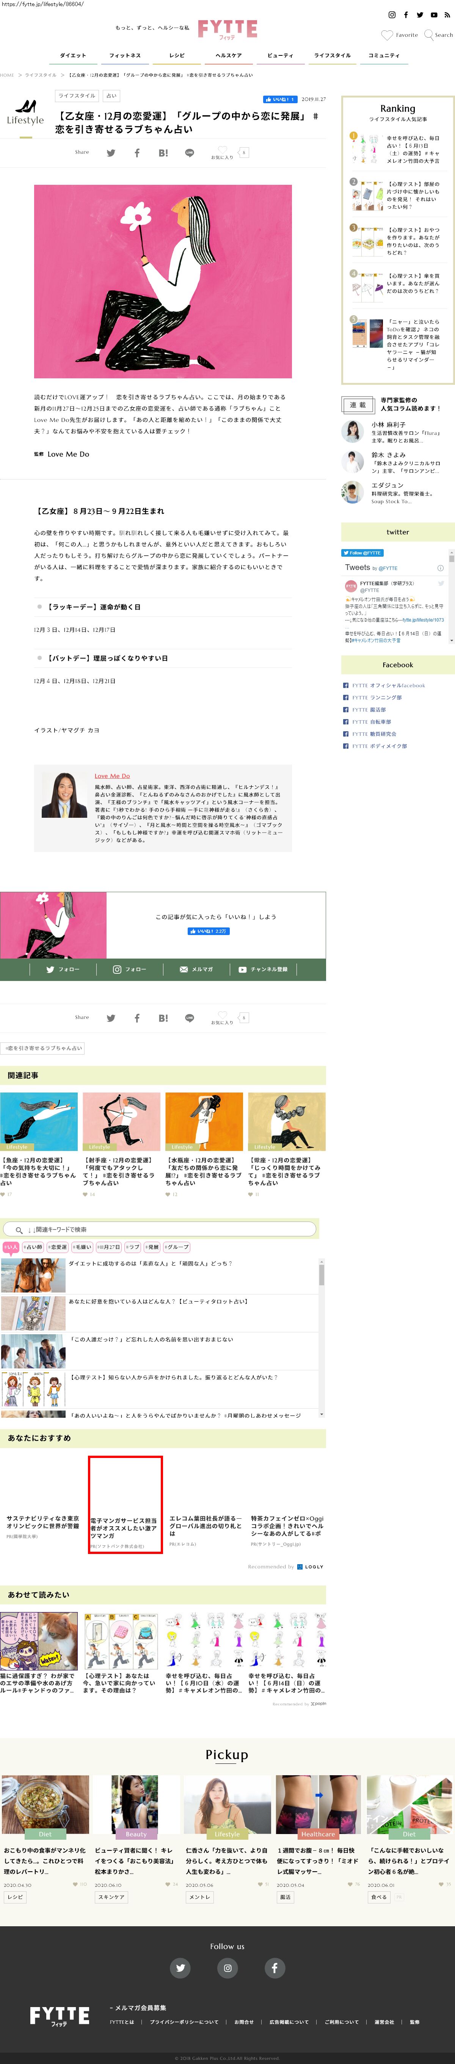Screen dimensions: 455x2064
Task: Click #恋を引き寄せるラブちゃん占い tag
Action: pos(43,1048)
